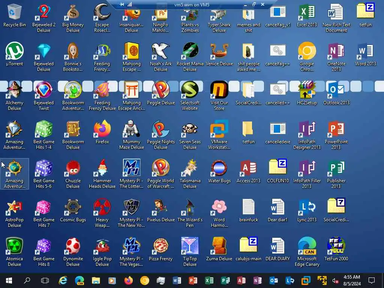The height and width of the screenshot is (288, 384).
Task: Click Pixelus Deluxe icon
Action: click(161, 210)
